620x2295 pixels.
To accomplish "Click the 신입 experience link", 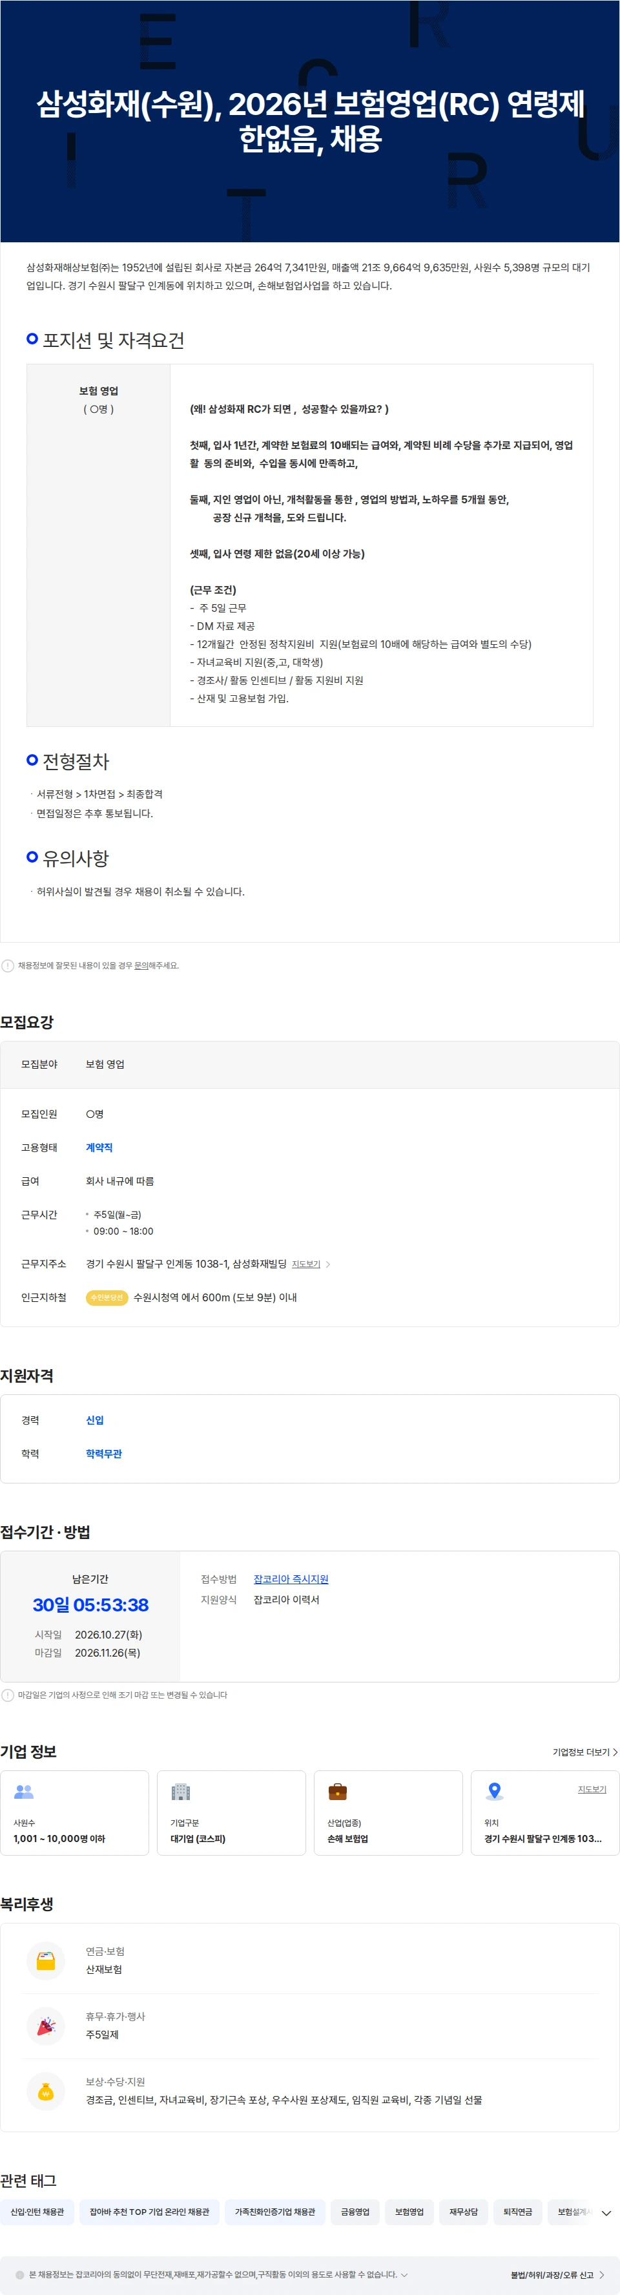I will click(x=94, y=1420).
